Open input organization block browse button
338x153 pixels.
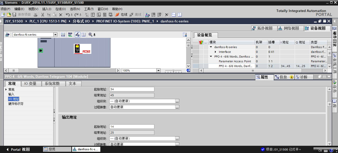(177, 101)
